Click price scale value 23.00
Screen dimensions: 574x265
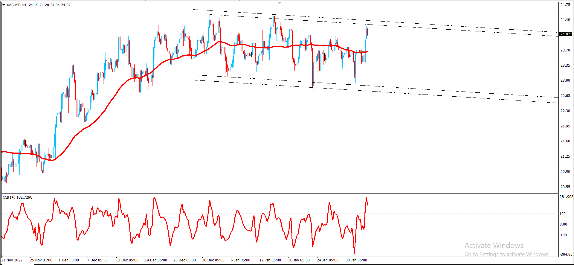(x=565, y=80)
